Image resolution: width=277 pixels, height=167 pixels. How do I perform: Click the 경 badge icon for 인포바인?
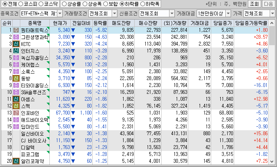coord(16,113)
